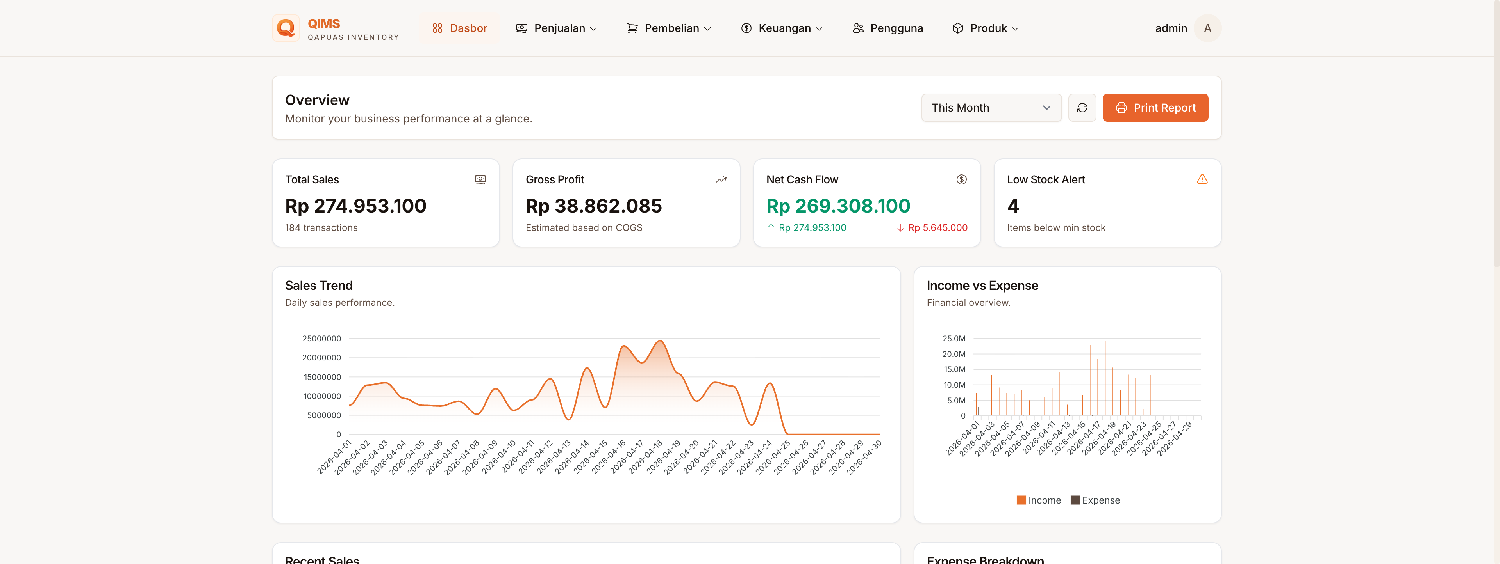Click the Total Sales value Rp 274.953.100
This screenshot has height=564, width=1500.
coord(355,206)
